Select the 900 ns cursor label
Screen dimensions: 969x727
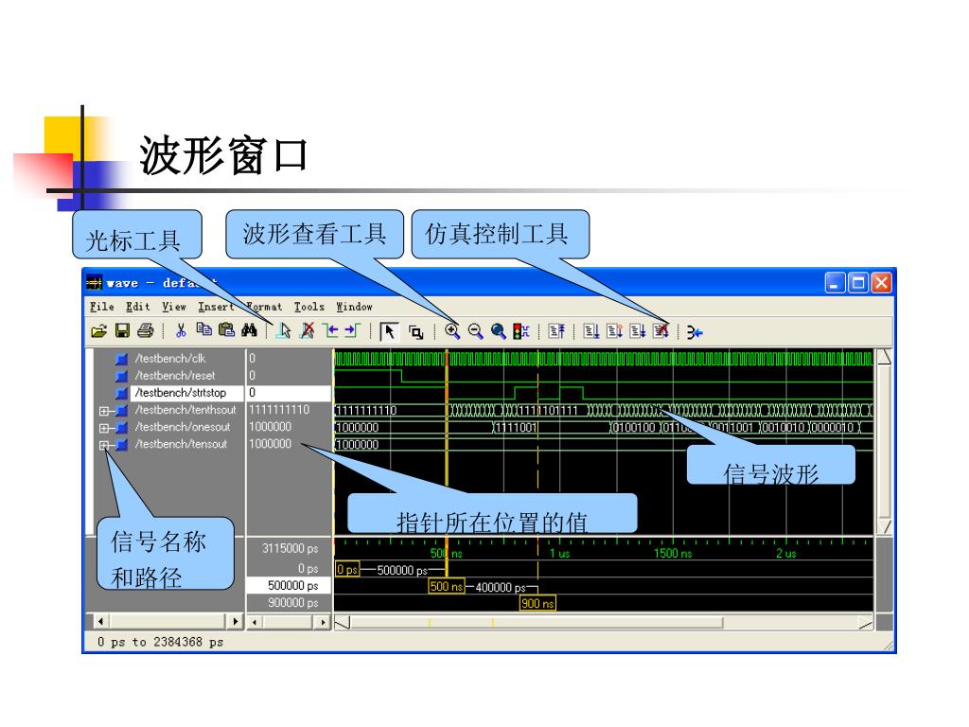(x=538, y=603)
